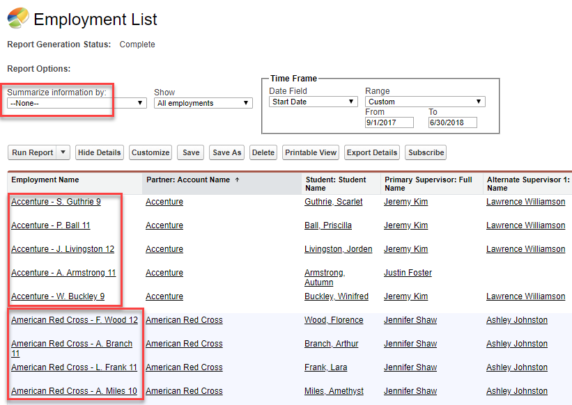572x405 pixels.
Task: Open student Branch, Arthur
Action: coord(332,344)
